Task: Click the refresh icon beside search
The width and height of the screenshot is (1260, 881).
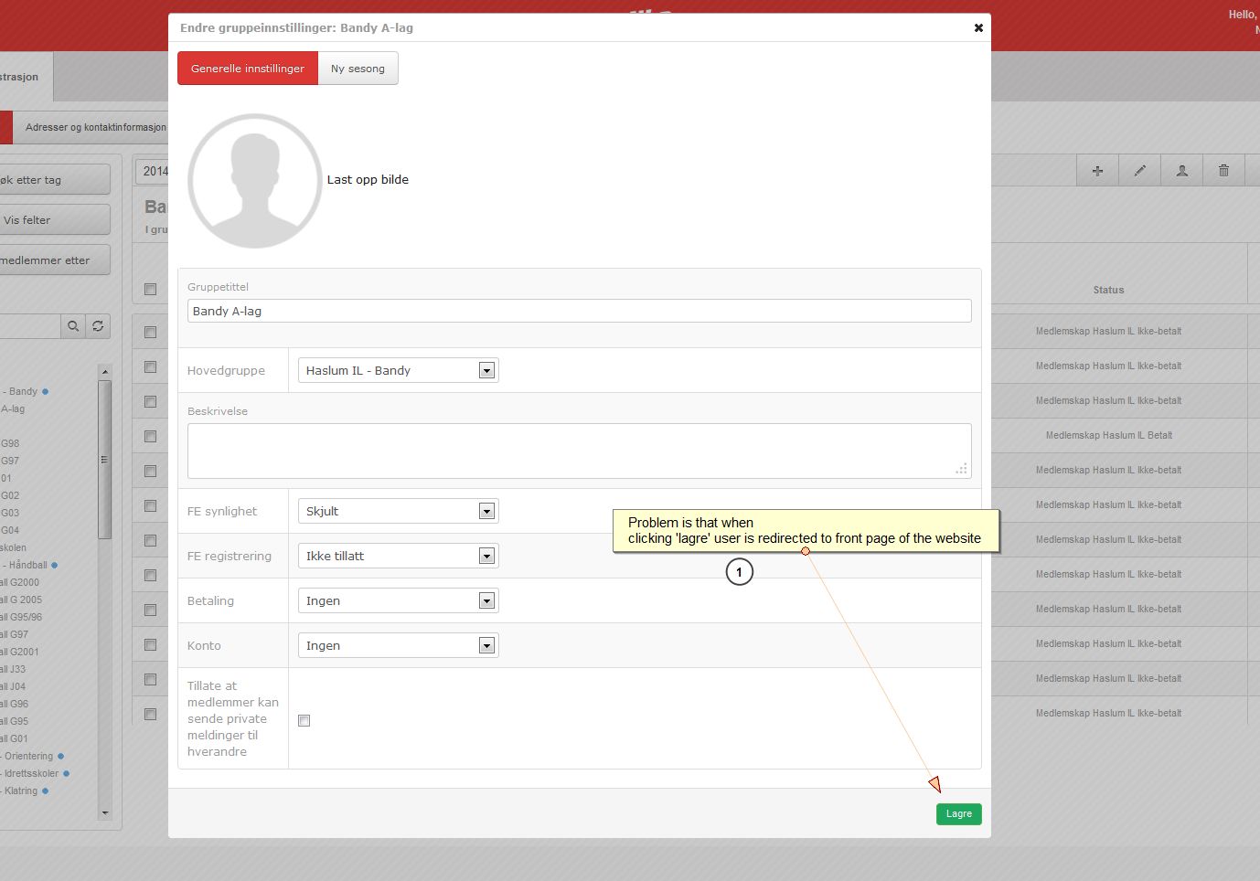Action: click(x=98, y=326)
